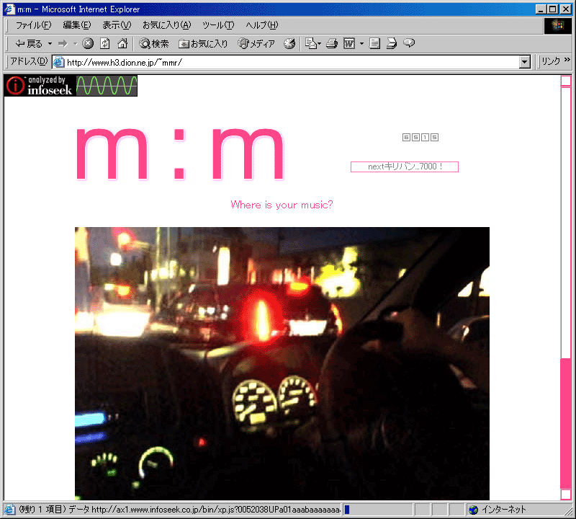Click the IE icon in the title bar
The height and width of the screenshot is (519, 576).
click(x=10, y=9)
